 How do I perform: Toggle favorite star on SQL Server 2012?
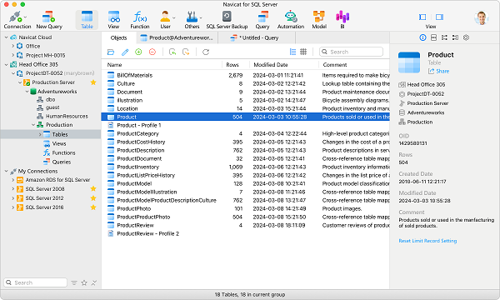tap(93, 198)
